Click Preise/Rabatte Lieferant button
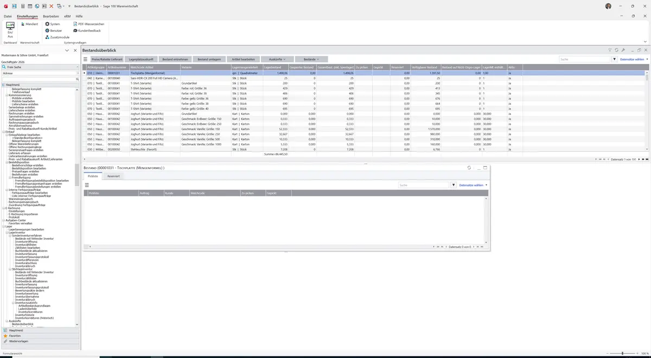 [107, 59]
